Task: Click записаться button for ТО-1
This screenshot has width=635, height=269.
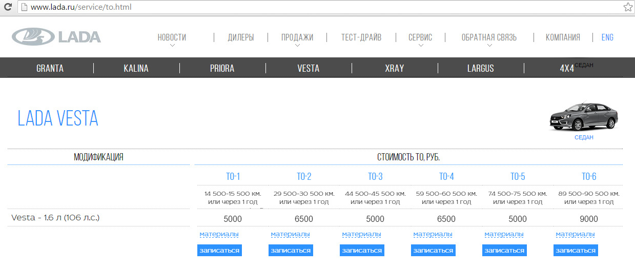Action: point(219,250)
